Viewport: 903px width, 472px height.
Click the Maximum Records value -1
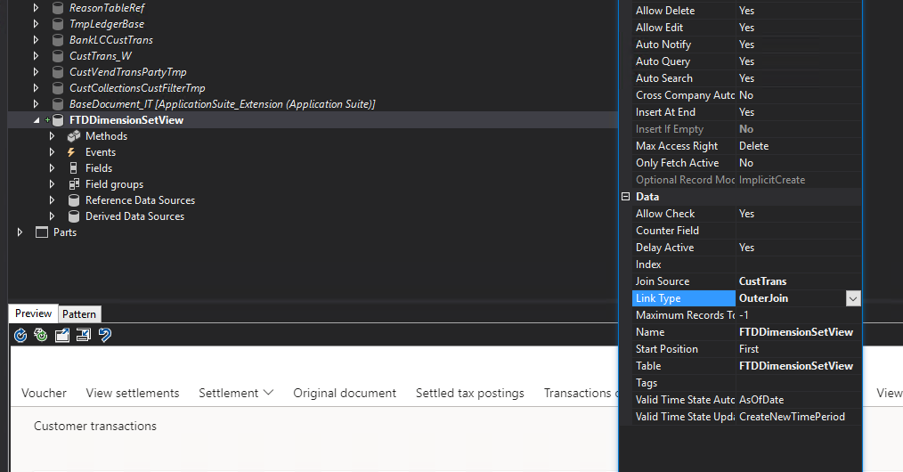[744, 315]
